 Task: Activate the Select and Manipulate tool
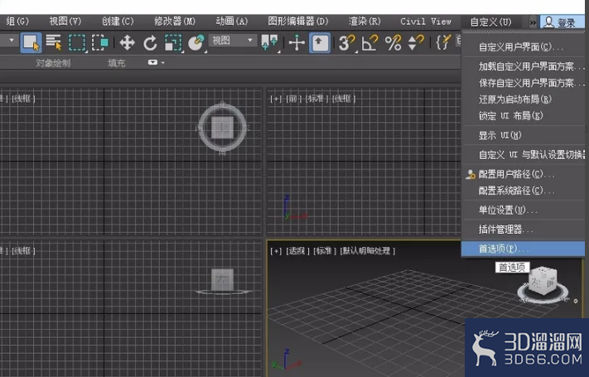[x=297, y=42]
